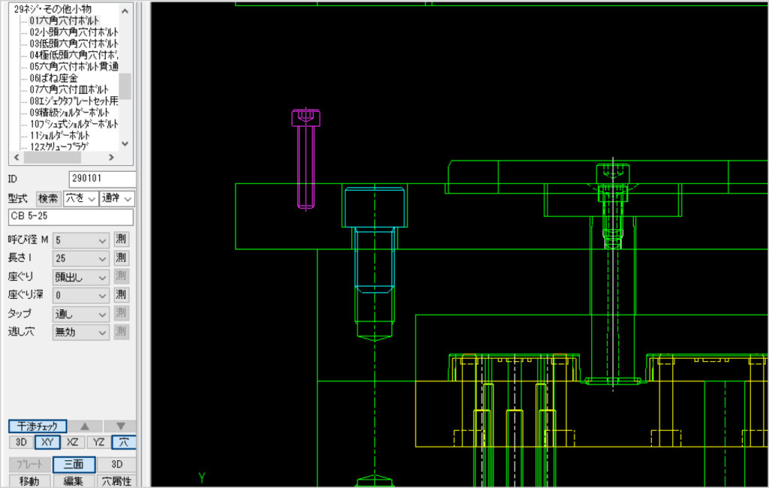Open the タップ dropdown showing 通し
The width and height of the screenshot is (769, 488).
[81, 314]
